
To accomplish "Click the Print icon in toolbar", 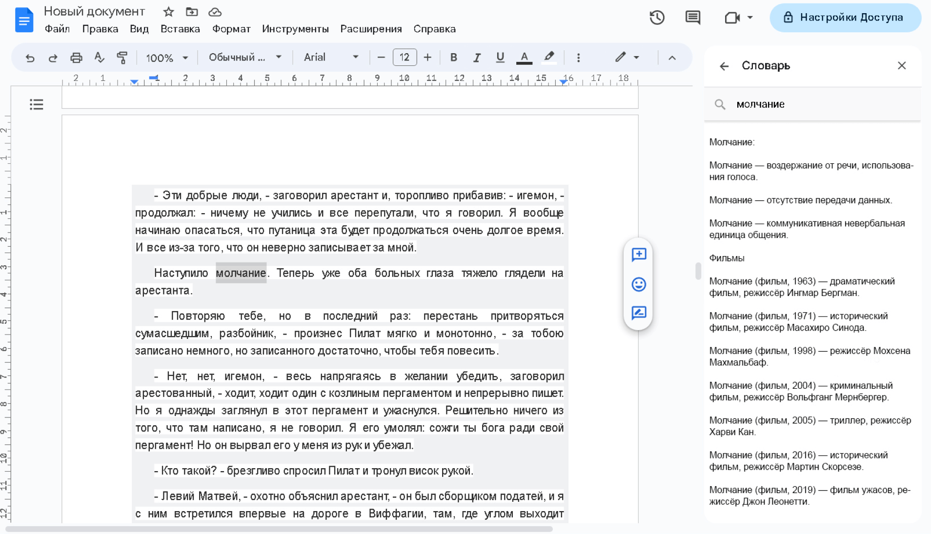I will (x=76, y=58).
